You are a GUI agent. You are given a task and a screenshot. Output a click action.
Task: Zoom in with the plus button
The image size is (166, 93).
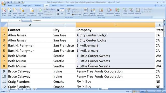coord(162,91)
